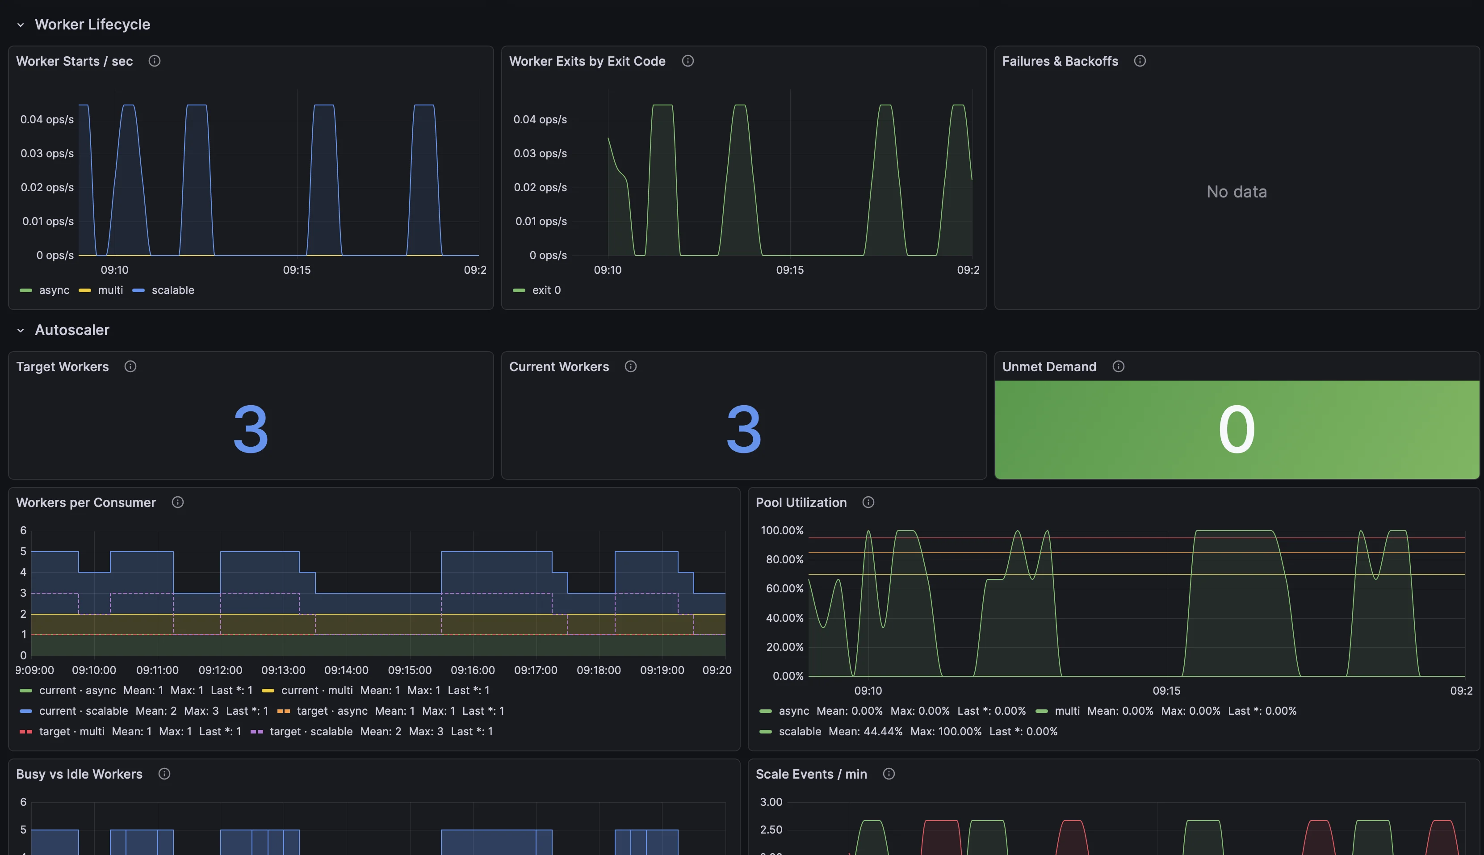Toggle target · multi legend series

point(71,732)
